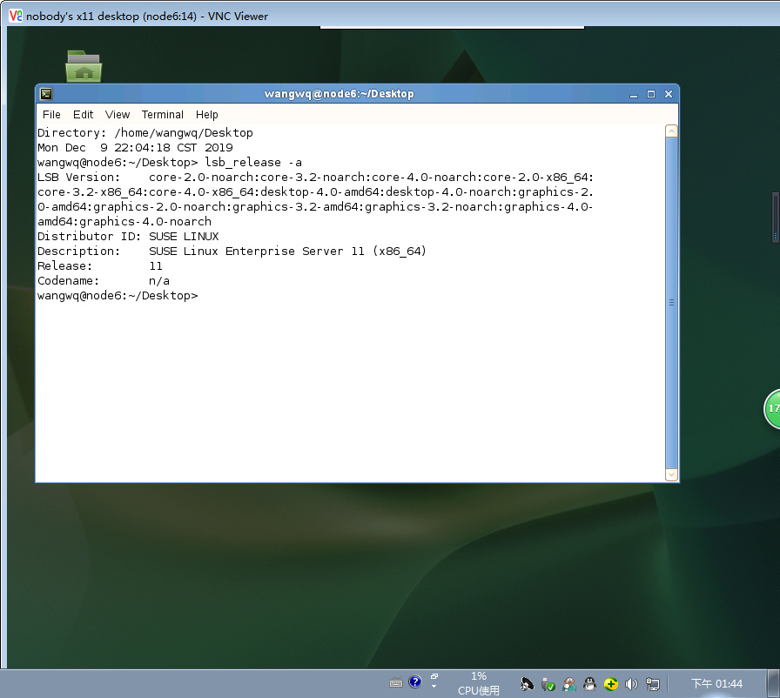Close the wangwq@node6 terminal window
This screenshot has height=698, width=780.
point(669,94)
